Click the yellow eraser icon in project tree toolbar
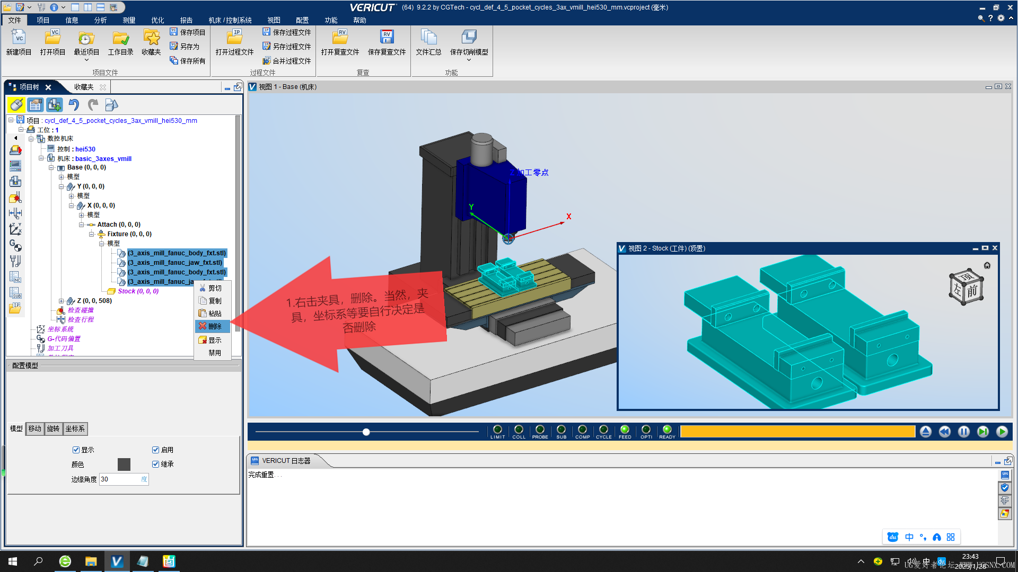 point(16,105)
